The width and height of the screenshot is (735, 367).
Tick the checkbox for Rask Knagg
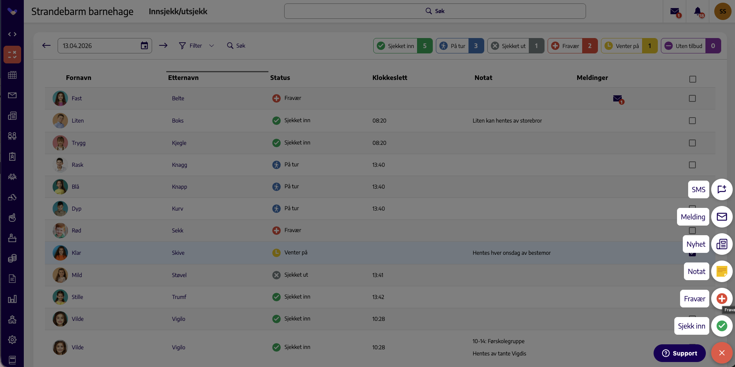(x=692, y=165)
